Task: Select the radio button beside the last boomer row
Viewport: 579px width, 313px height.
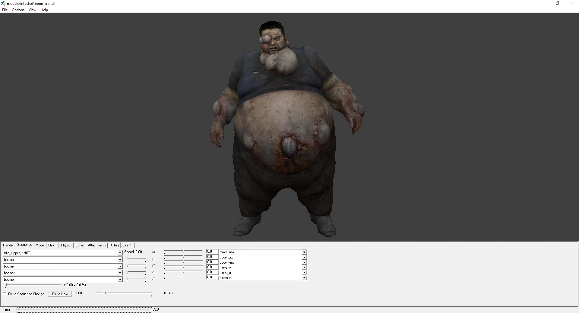Action: (x=154, y=279)
